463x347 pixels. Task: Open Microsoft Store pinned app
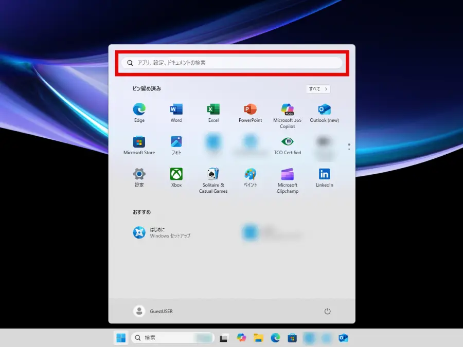coord(139,145)
